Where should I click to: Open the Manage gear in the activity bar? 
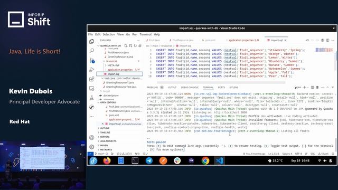(91, 147)
